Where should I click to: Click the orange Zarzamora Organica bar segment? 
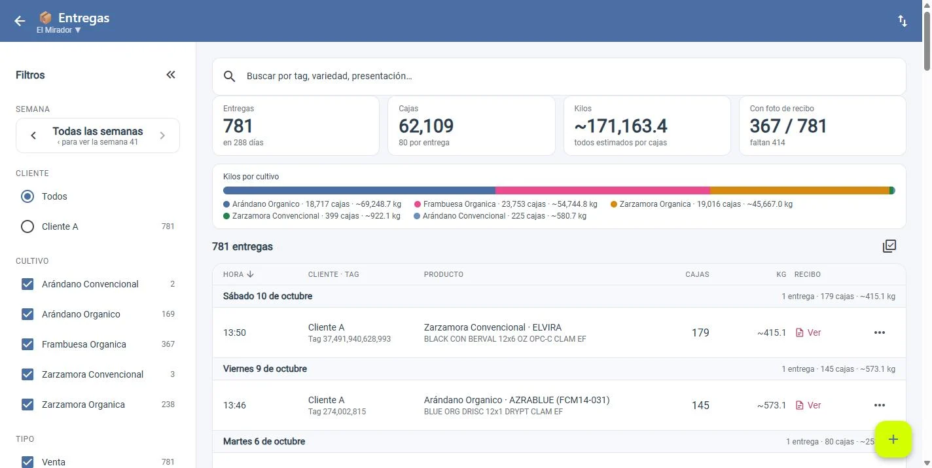[x=800, y=190]
